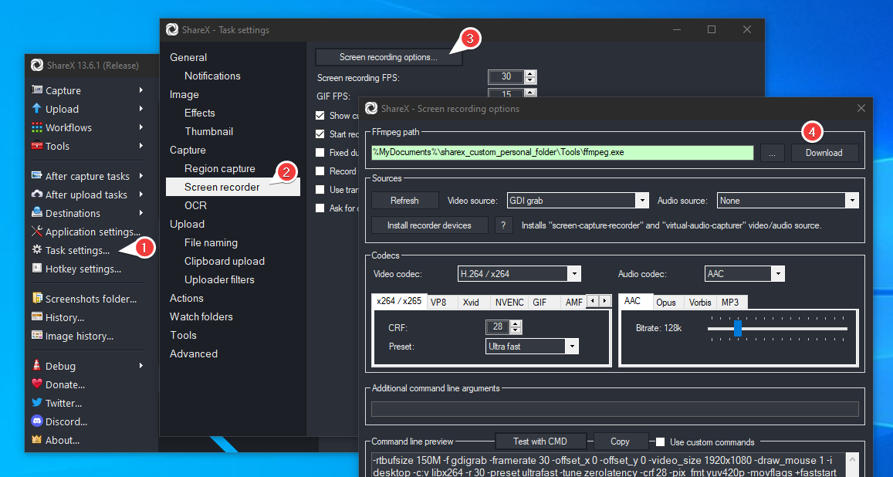Click the Debug traffic cone icon
The width and height of the screenshot is (893, 477).
pyautogui.click(x=39, y=365)
